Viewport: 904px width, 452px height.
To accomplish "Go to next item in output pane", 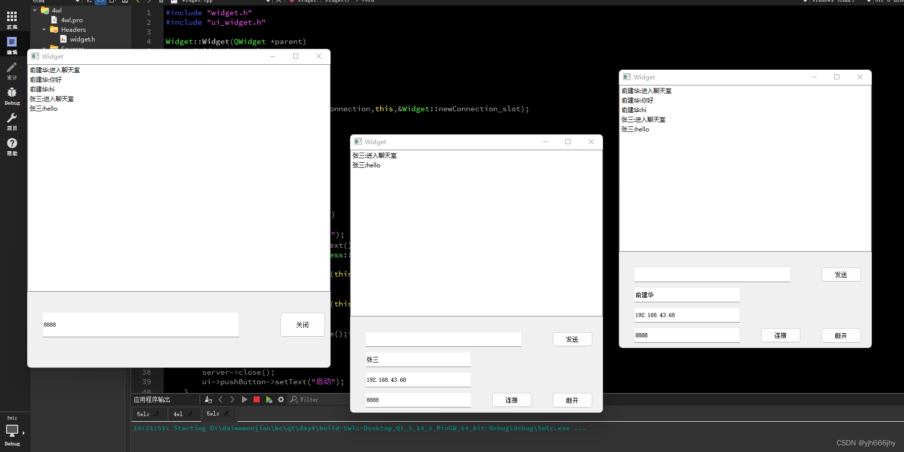I will 232,399.
